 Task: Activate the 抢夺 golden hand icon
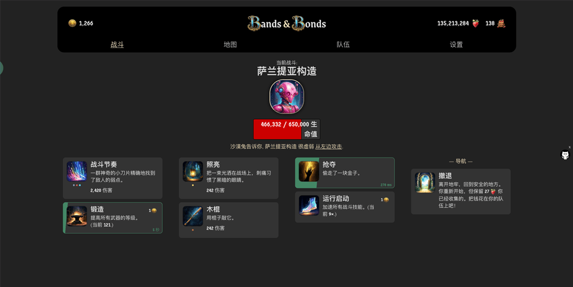[x=309, y=171]
